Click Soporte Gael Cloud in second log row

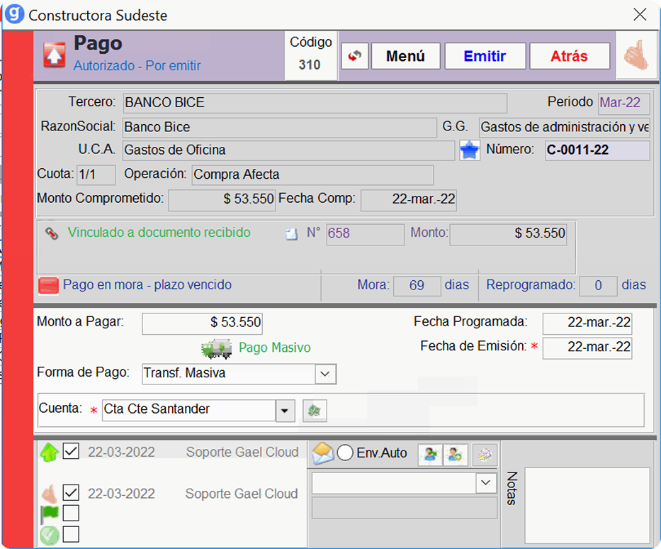pos(242,494)
